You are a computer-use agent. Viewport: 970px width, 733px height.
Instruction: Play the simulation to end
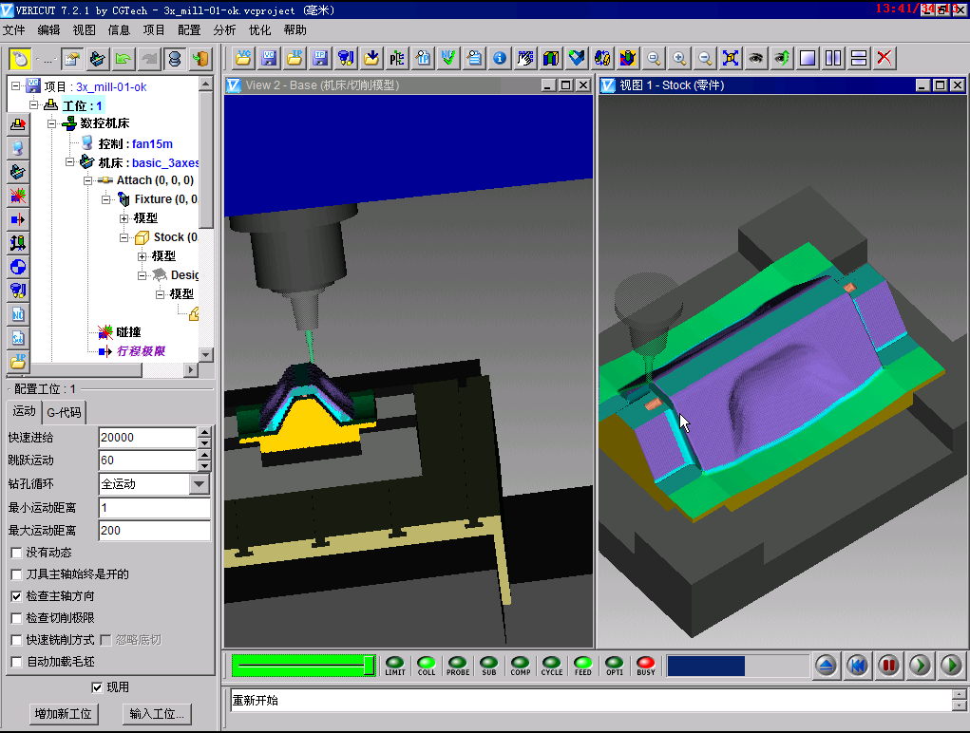951,666
